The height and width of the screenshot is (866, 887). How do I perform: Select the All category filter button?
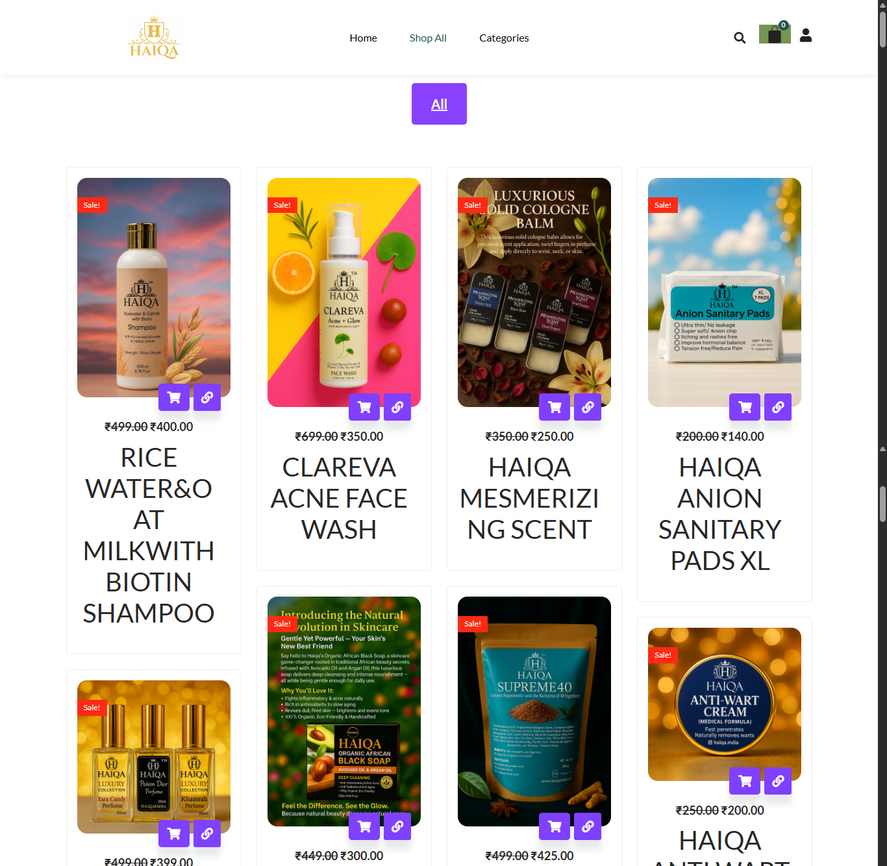[439, 104]
